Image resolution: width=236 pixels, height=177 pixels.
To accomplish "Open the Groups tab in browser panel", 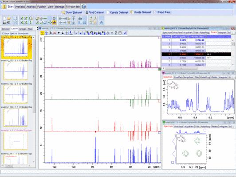I will point(23,29).
